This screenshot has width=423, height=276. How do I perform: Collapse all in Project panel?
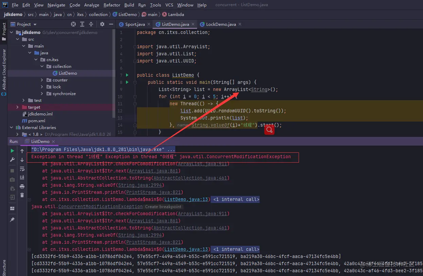click(91, 24)
